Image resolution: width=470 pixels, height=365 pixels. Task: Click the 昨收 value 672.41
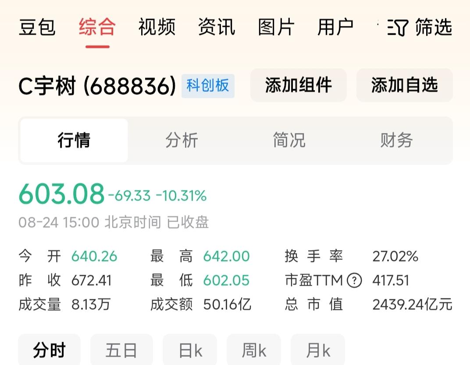[x=92, y=281]
